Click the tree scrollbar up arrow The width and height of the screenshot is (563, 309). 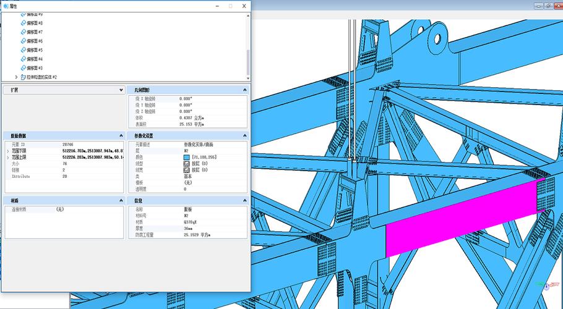pos(247,16)
